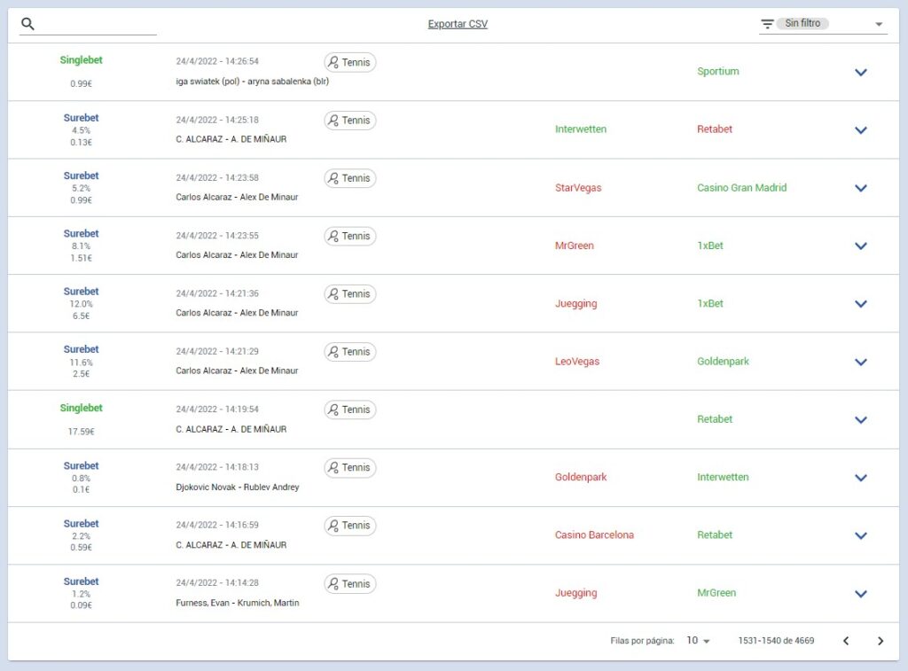Click Tennis chip on the 14:23:58 row
This screenshot has width=908, height=671.
point(349,178)
